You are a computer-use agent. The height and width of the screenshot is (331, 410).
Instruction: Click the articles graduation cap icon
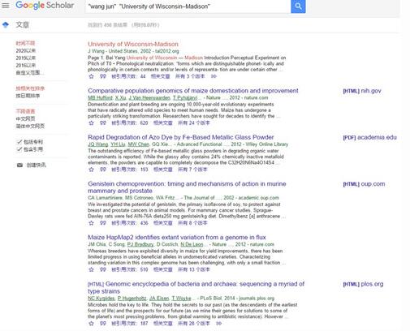tap(6, 25)
